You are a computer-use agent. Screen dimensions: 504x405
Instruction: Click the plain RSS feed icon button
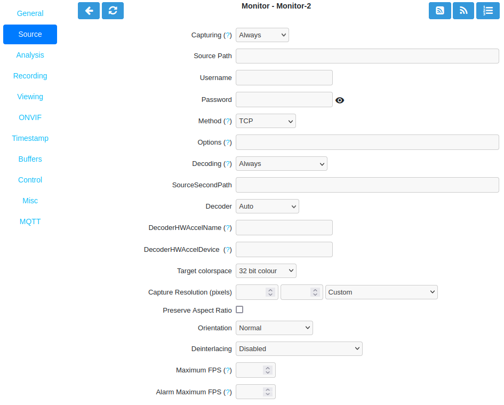(x=463, y=11)
